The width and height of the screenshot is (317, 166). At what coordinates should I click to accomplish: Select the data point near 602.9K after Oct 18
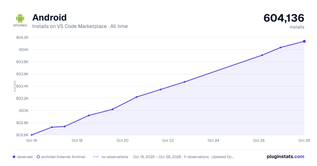point(89,115)
